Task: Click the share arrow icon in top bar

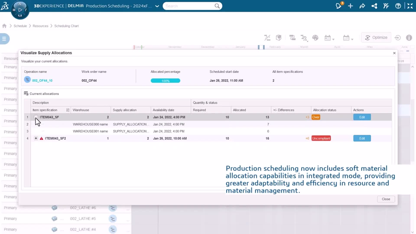Action: 362,6
